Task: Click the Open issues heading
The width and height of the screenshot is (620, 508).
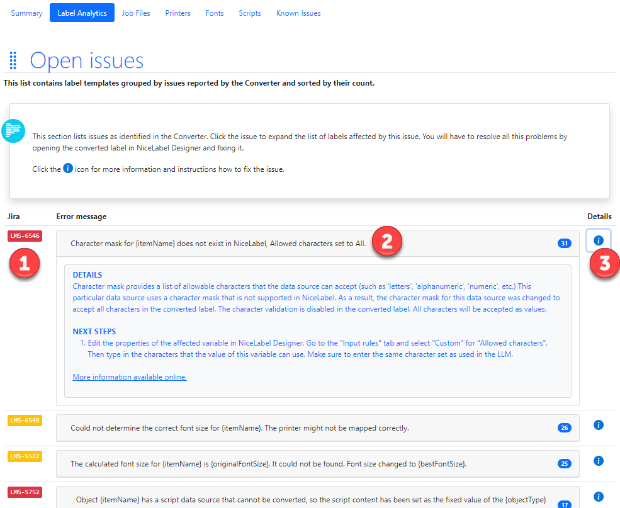Action: click(x=87, y=61)
